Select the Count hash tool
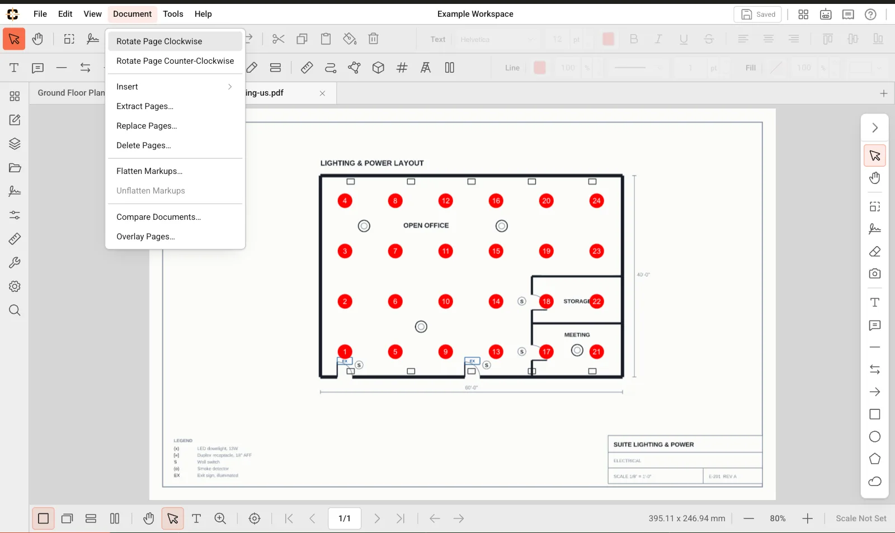 click(402, 68)
